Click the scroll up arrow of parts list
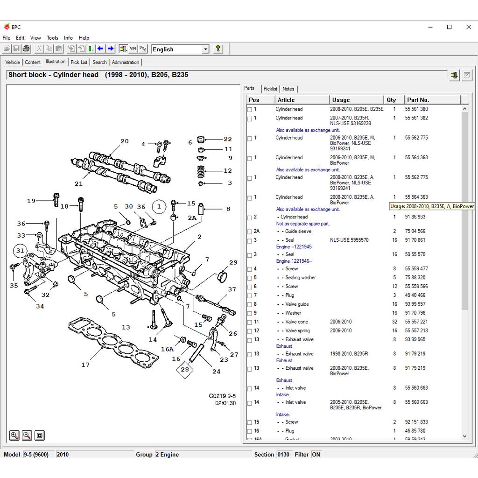 coord(464,109)
